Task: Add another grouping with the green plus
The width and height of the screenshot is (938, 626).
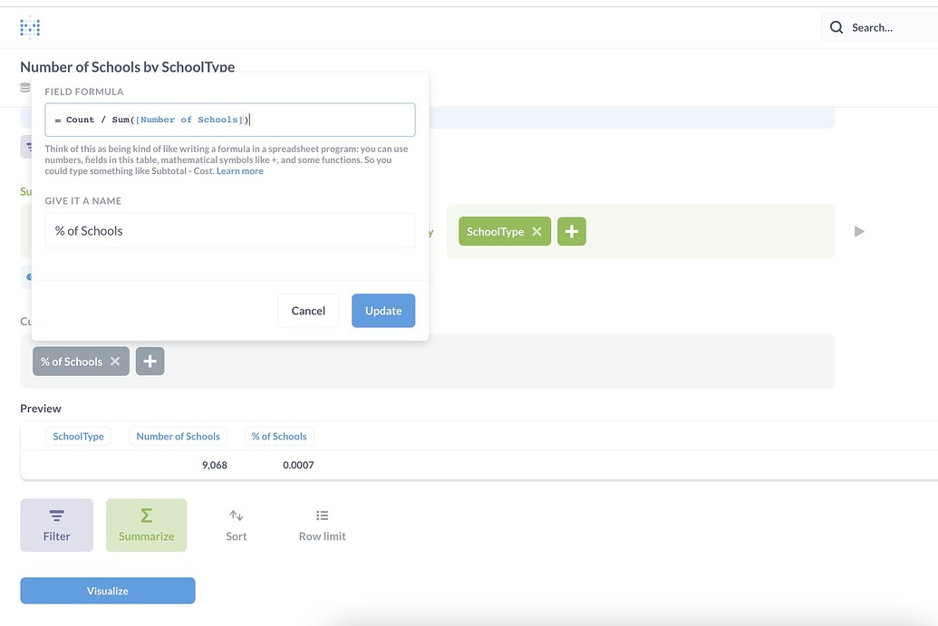Action: click(572, 231)
